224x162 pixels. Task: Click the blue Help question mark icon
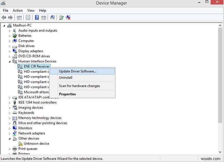(x=37, y=18)
